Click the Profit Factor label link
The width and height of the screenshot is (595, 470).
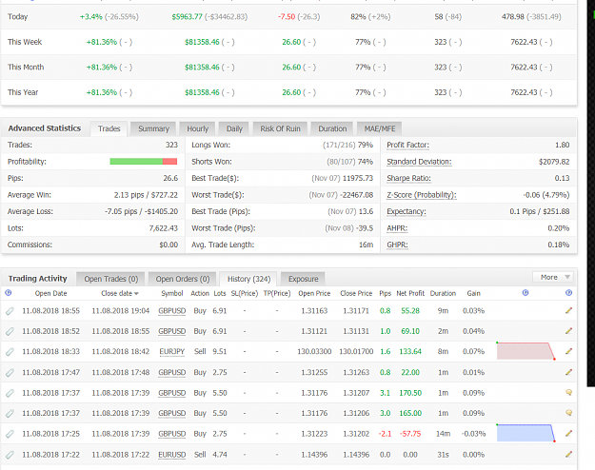(407, 145)
